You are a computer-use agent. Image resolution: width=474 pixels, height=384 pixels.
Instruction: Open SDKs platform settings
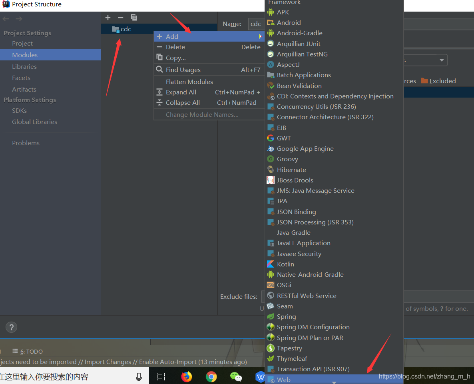click(x=50, y=110)
